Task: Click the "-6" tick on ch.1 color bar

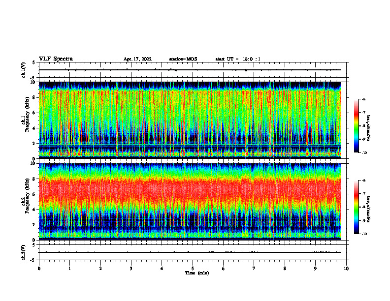Action: click(x=363, y=99)
